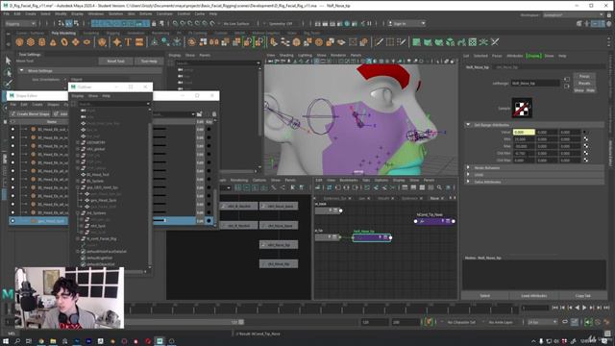
Task: Open the Display menu in Outliner window
Action: coord(77,96)
